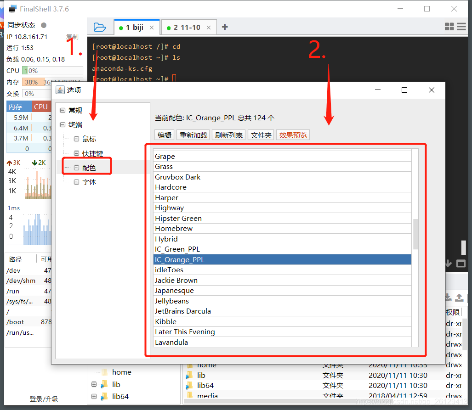The height and width of the screenshot is (410, 472).
Task: Open the 鼠标 settings item
Action: pyautogui.click(x=89, y=139)
